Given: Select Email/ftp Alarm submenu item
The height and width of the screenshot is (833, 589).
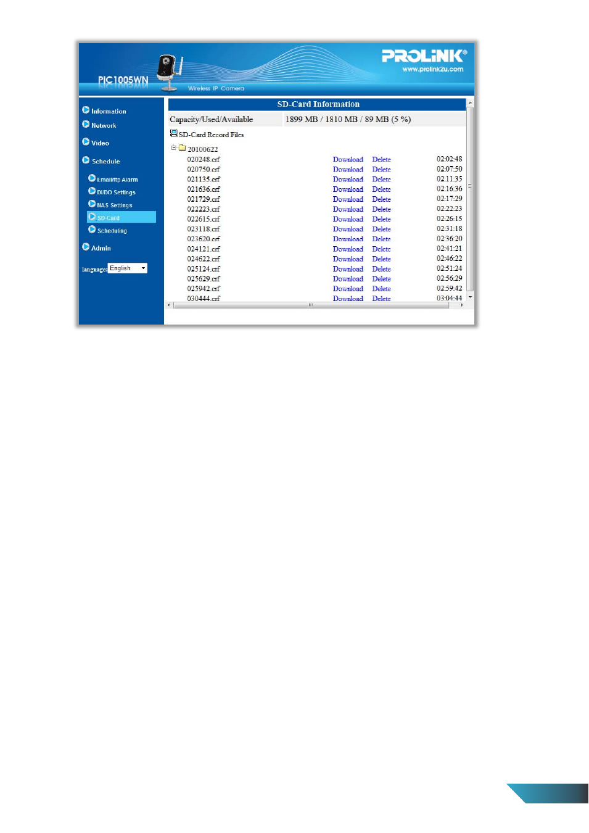Looking at the screenshot, I should click(117, 180).
